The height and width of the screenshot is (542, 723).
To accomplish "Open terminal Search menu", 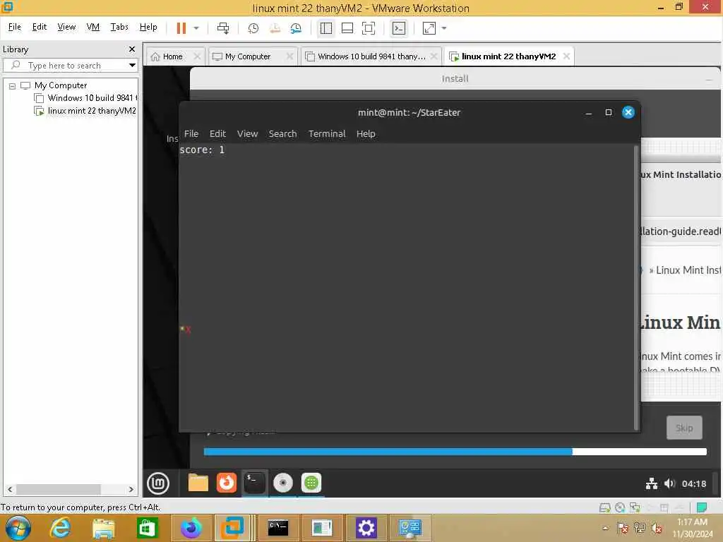I will [x=282, y=133].
